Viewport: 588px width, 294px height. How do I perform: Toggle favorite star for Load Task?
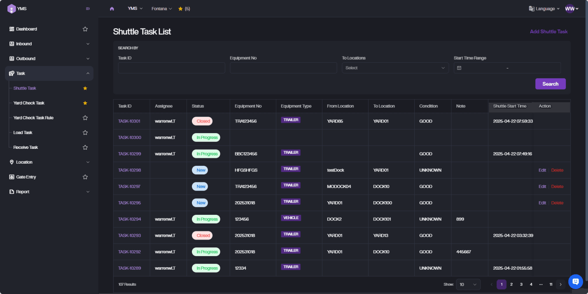coord(85,133)
